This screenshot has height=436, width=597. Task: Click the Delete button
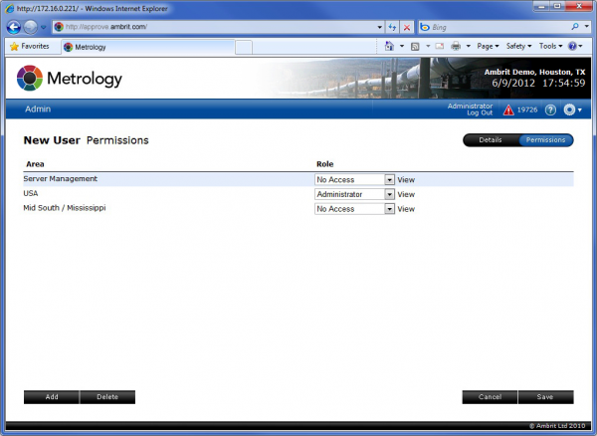[x=107, y=397]
